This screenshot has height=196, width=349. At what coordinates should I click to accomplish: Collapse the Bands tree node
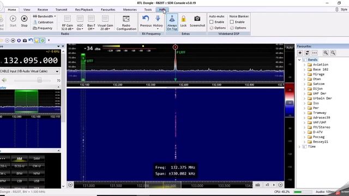(299, 60)
